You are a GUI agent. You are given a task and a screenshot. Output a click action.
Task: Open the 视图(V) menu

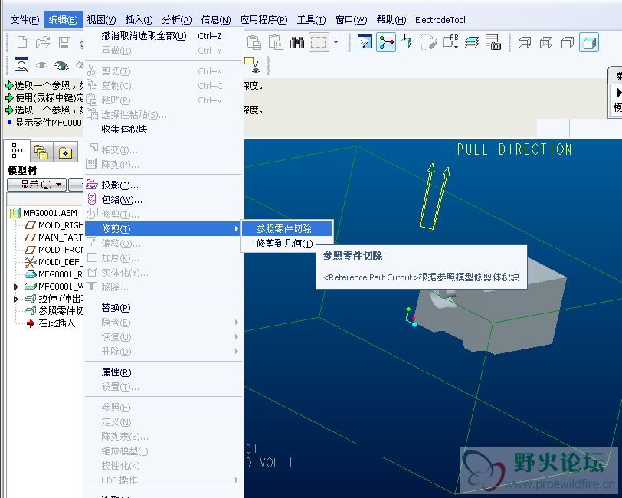[102, 20]
